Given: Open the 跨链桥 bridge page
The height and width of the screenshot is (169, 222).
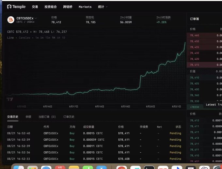Looking at the screenshot, I should click(68, 7).
